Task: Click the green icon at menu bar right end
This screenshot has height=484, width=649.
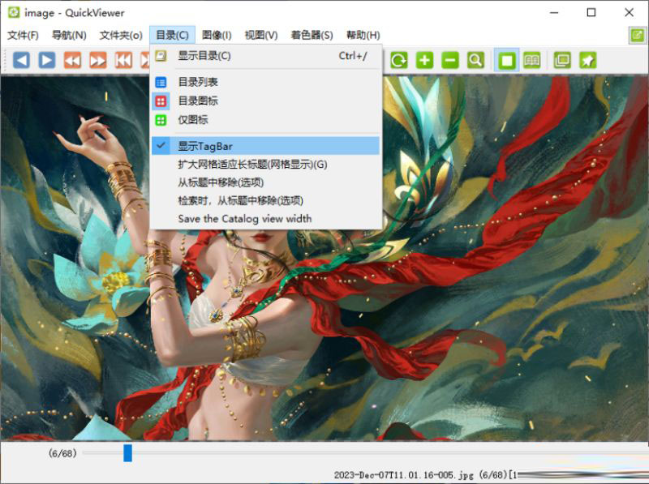Action: pos(638,35)
